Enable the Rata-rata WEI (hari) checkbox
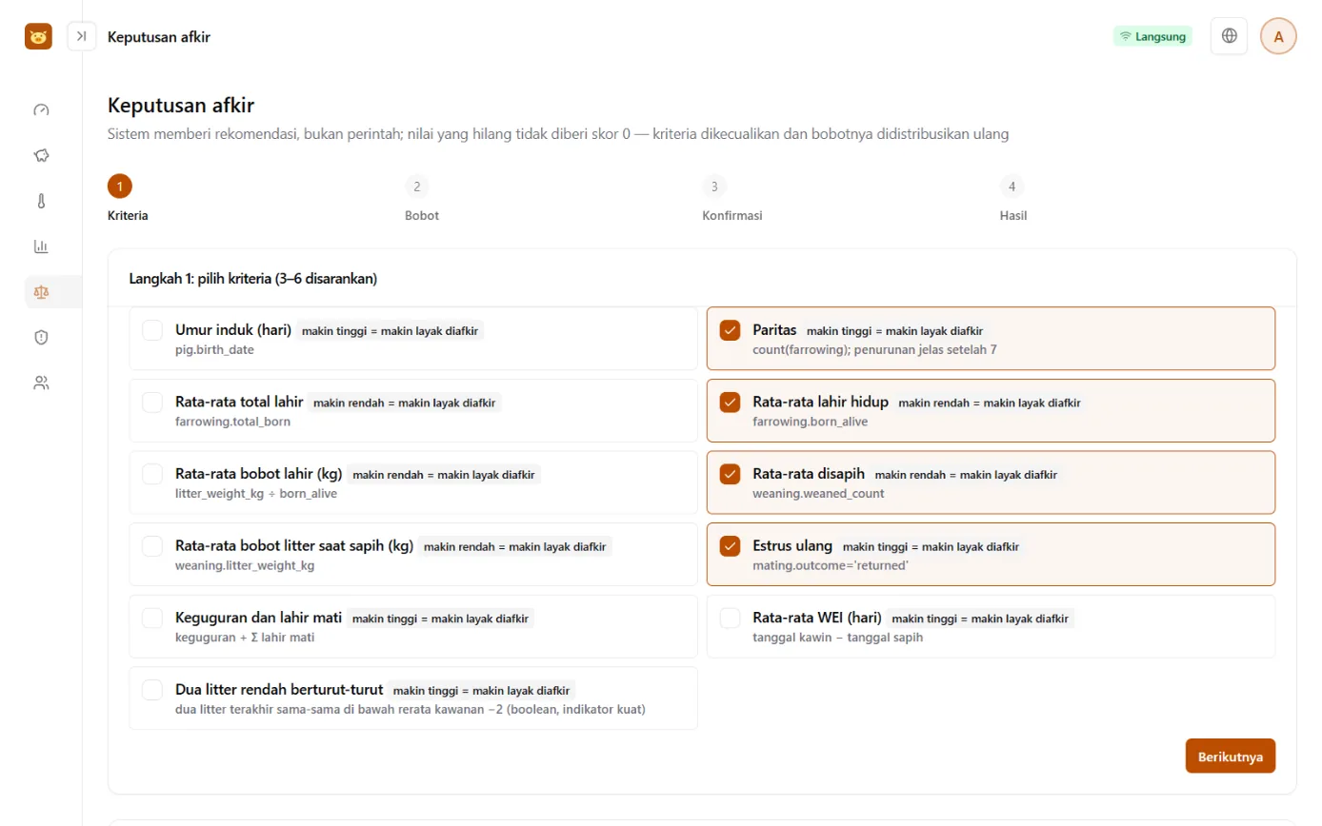 [x=731, y=618]
